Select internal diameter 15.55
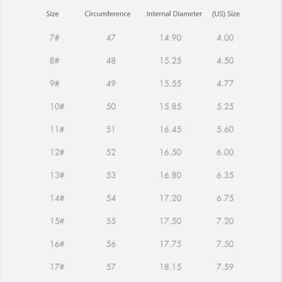The image size is (282, 282). pyautogui.click(x=170, y=83)
